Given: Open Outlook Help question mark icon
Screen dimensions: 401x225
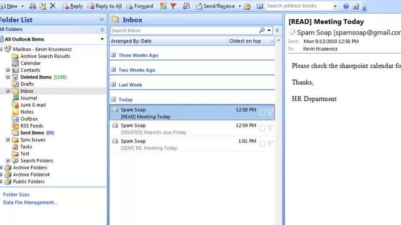Looking at the screenshot, I should [x=346, y=6].
